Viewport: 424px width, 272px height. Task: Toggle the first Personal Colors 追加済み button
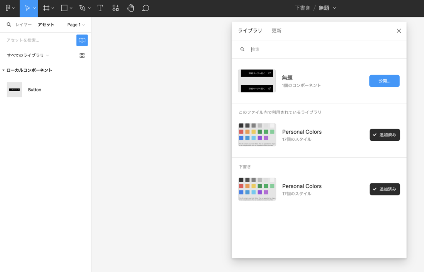click(x=384, y=135)
